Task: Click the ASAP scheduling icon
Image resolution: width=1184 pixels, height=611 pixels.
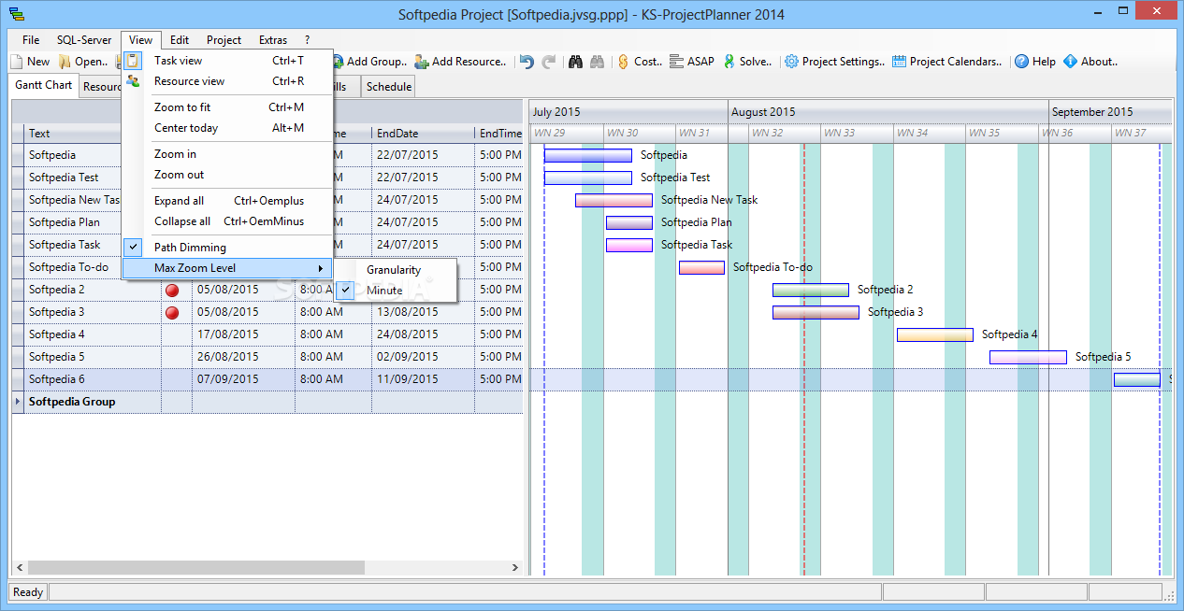Action: tap(676, 62)
